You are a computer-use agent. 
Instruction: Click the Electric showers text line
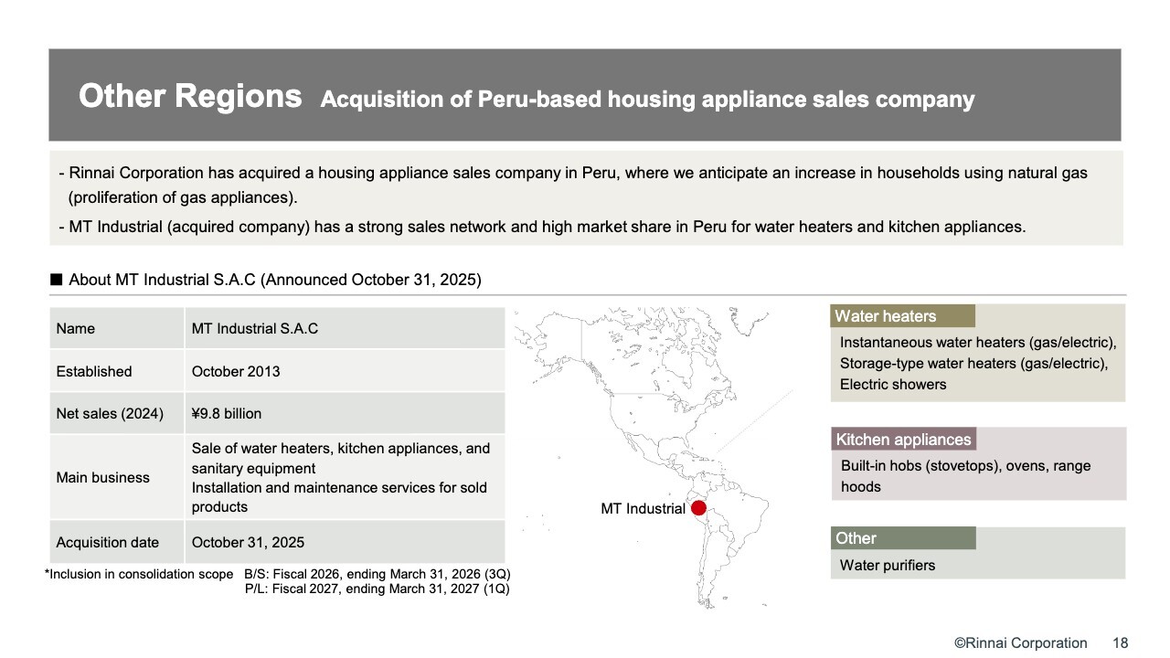[x=893, y=384]
